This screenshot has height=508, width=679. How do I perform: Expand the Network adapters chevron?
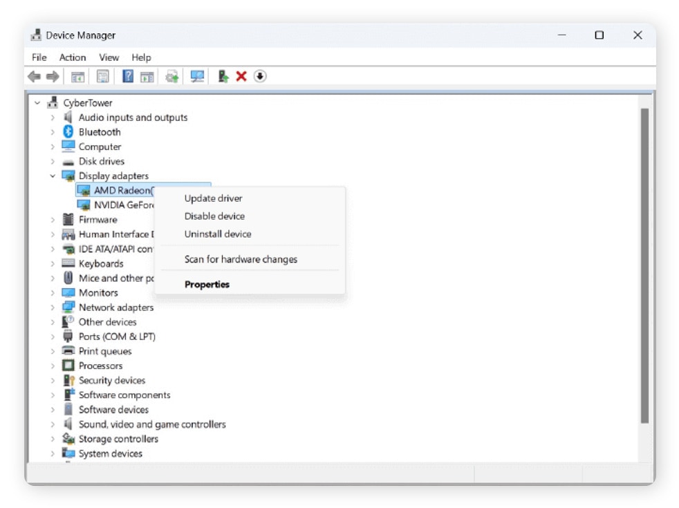53,308
